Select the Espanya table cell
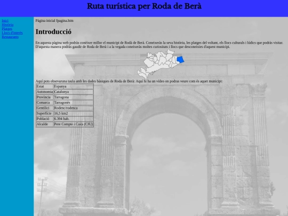This screenshot has width=288, height=216. [74, 86]
